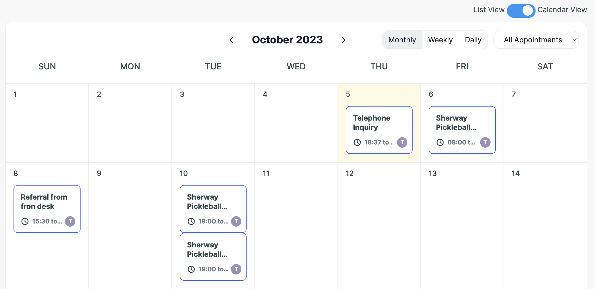Click the October 2023 month title
Image resolution: width=595 pixels, height=289 pixels.
click(287, 40)
